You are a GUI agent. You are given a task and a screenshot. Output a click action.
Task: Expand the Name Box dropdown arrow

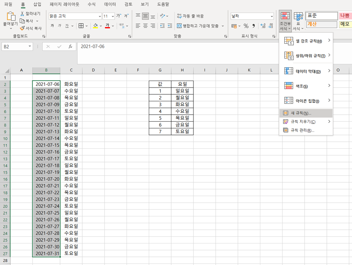pyautogui.click(x=30, y=47)
